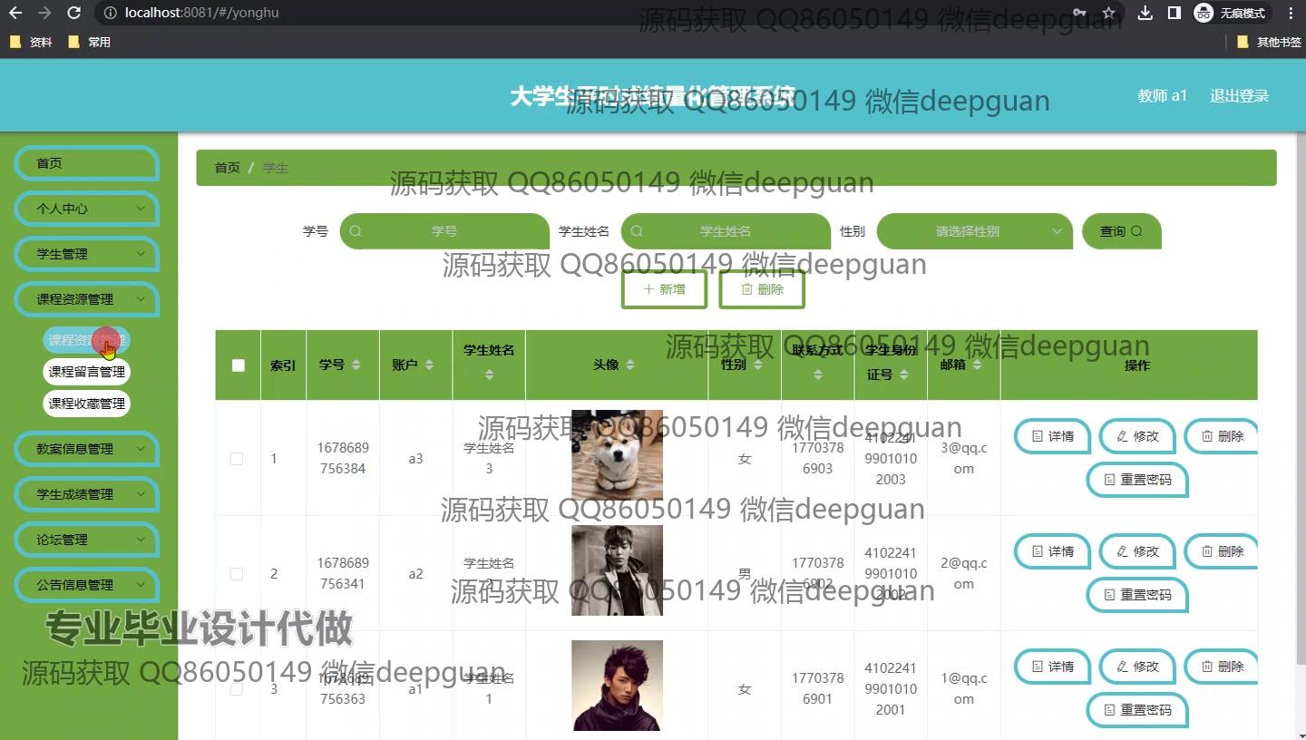Click the detail icon on first row 详情
The height and width of the screenshot is (740, 1306).
coord(1037,436)
